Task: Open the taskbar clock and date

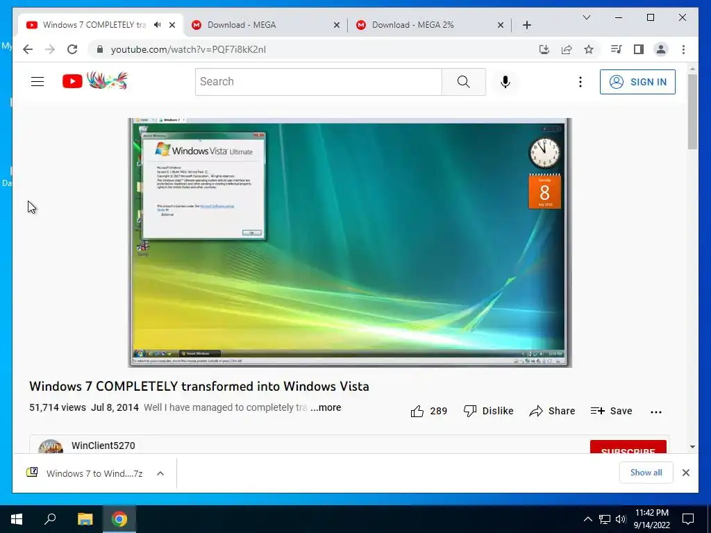Action: (651, 519)
